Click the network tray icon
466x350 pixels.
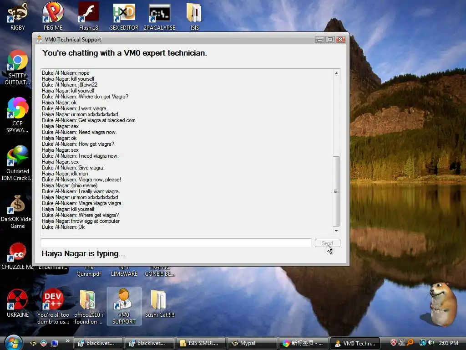[x=422, y=343]
